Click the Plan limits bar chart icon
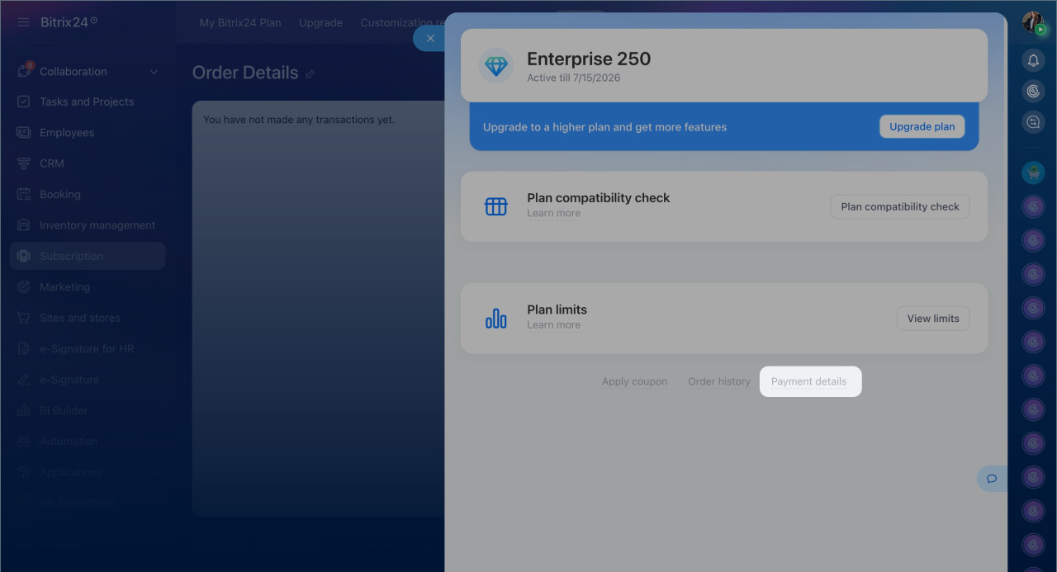Viewport: 1057px width, 572px height. click(x=496, y=319)
